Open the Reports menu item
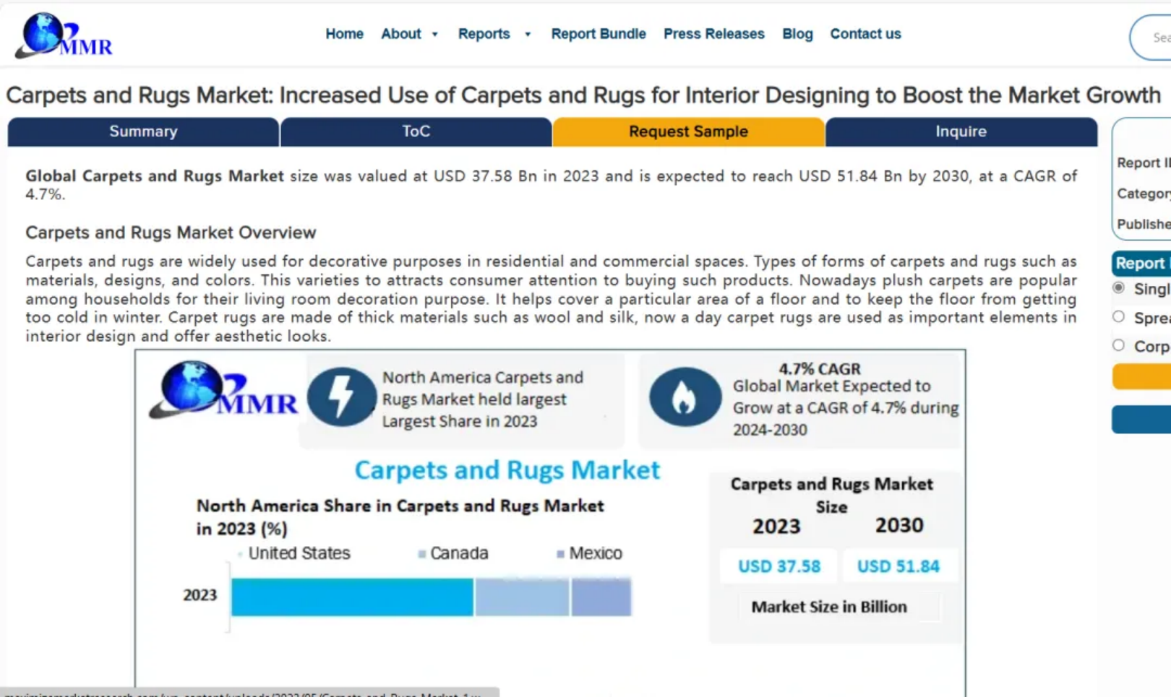 tap(484, 34)
